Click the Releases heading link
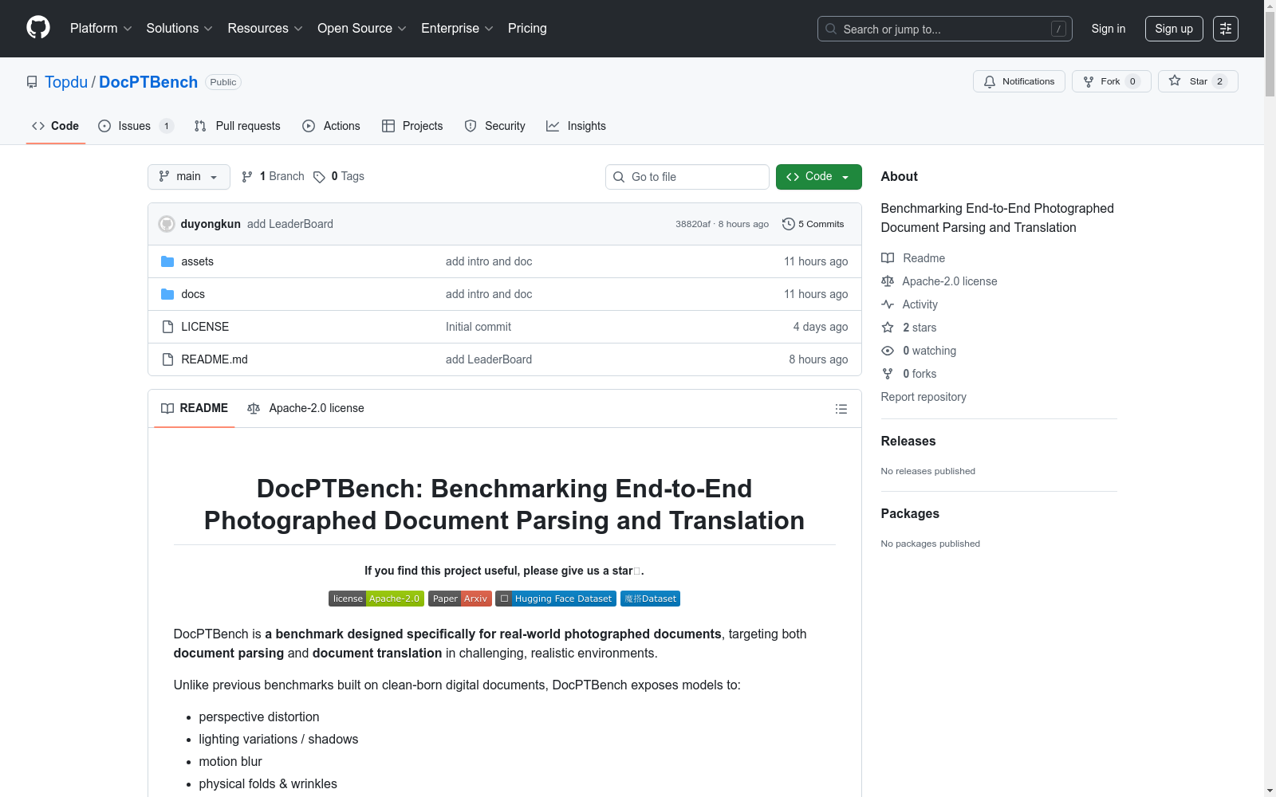The image size is (1276, 797). [908, 442]
